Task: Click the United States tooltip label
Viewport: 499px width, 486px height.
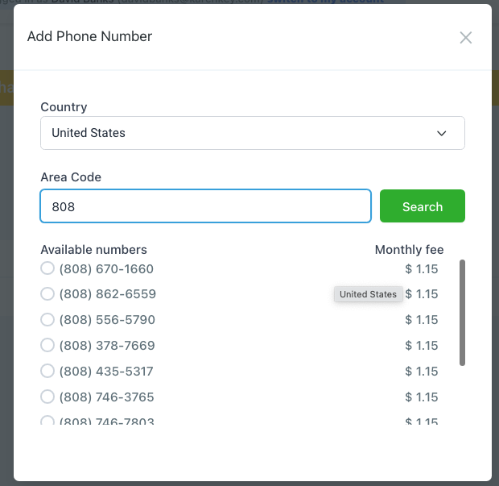Action: pyautogui.click(x=368, y=294)
